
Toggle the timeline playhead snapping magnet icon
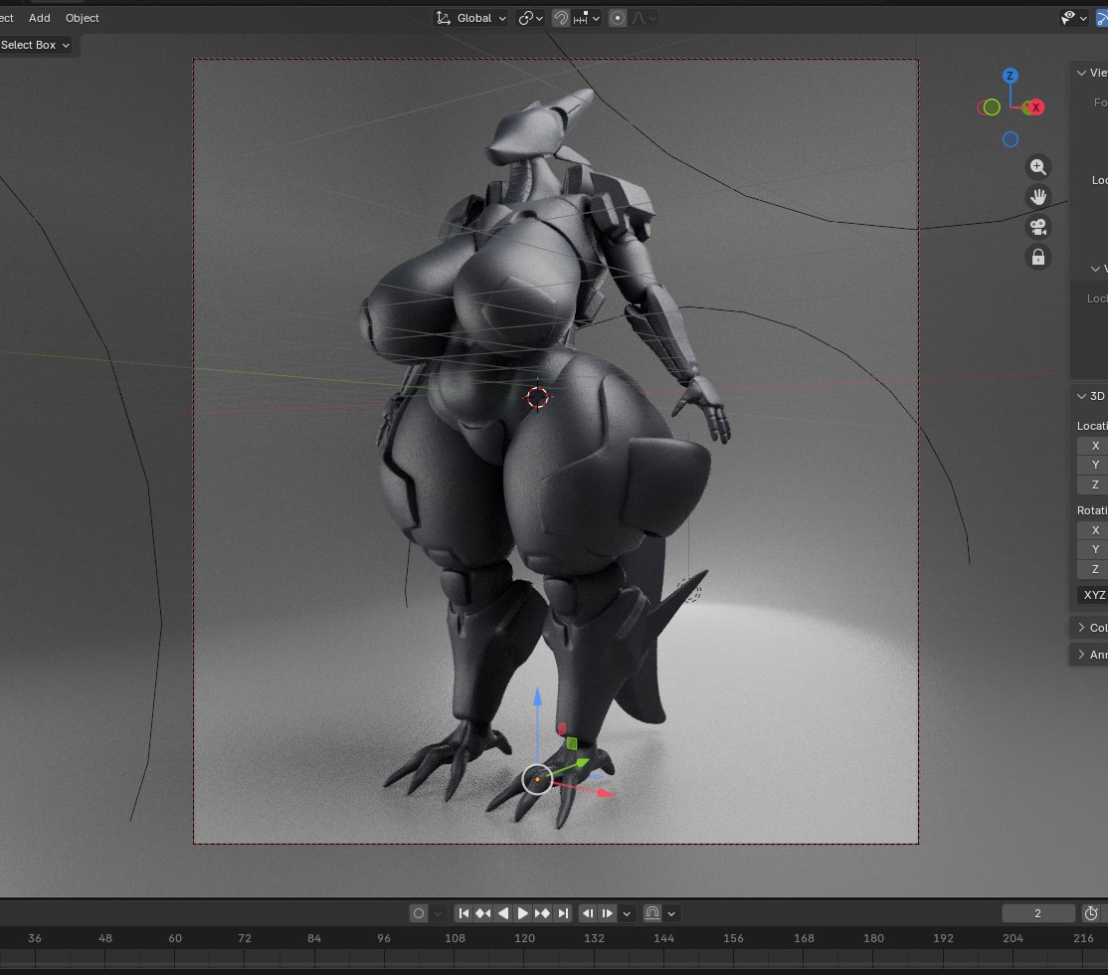pyautogui.click(x=652, y=913)
